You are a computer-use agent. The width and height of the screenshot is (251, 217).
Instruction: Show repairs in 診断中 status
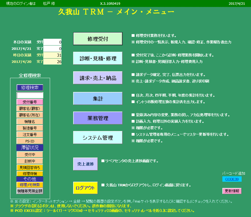click(x=30, y=161)
